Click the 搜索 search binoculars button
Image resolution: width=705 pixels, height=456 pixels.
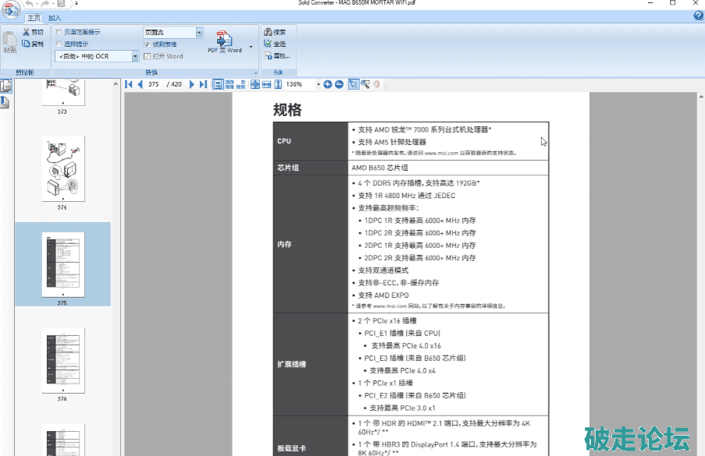275,32
